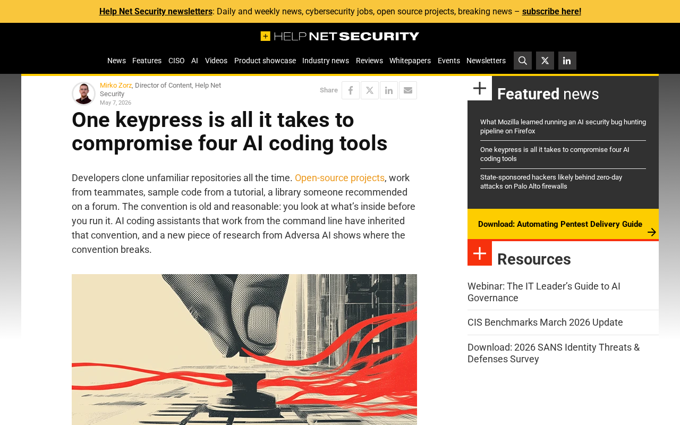Screen dimensions: 680x425
Task: Click the article headline 'One keypress is all it takes'
Action: point(229,132)
